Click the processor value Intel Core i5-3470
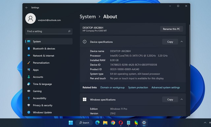The image size is (211, 127). 139,56
